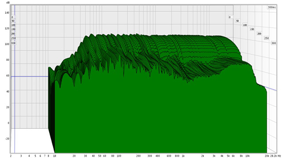
Task: Click the -20 dB axis value
Action: (7, 139)
